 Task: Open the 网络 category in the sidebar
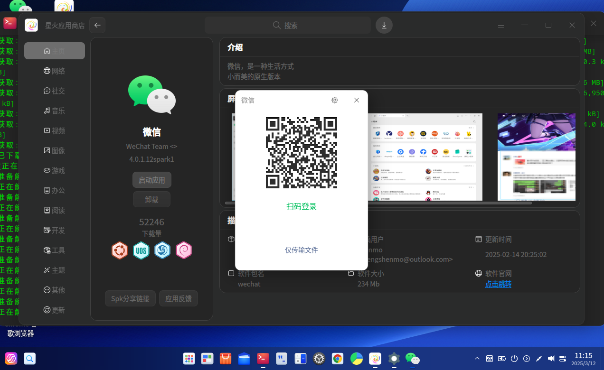pyautogui.click(x=55, y=71)
